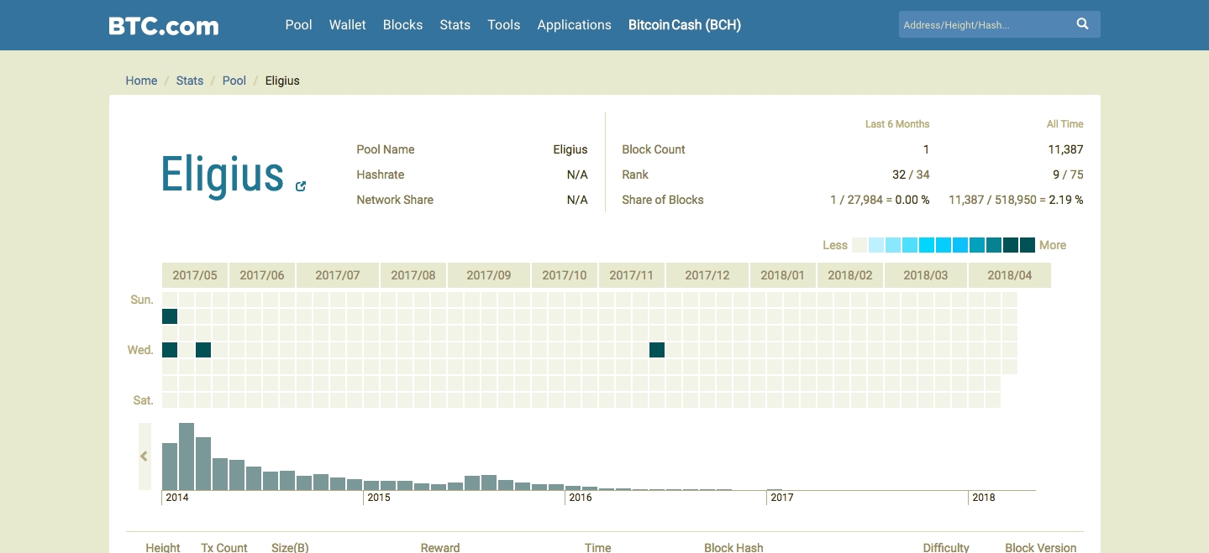This screenshot has width=1209, height=553.
Task: Click the left chevron beside the bar chart
Action: tap(145, 456)
